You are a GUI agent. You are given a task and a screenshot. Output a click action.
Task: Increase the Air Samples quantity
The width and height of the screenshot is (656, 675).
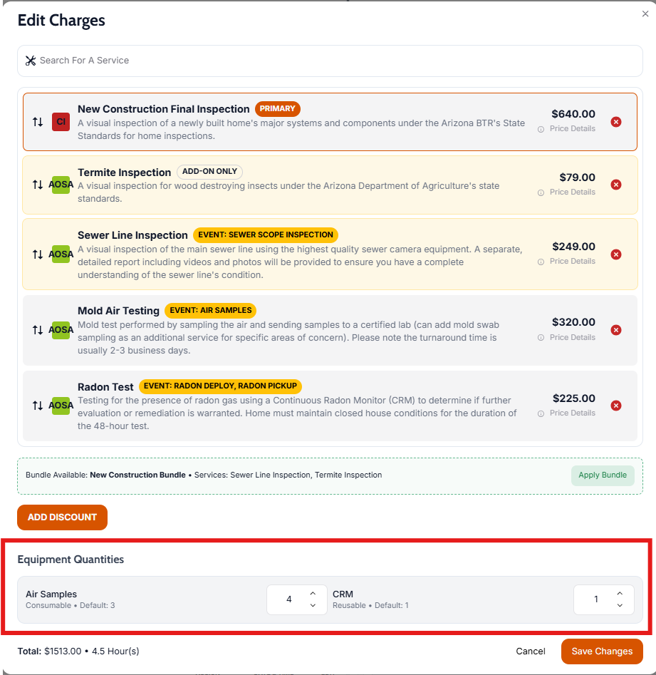(x=313, y=593)
